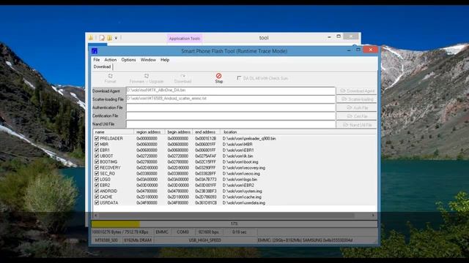Select preloader_q900.bin location text
Image resolution: width=469 pixels, height=263 pixels.
coord(249,138)
